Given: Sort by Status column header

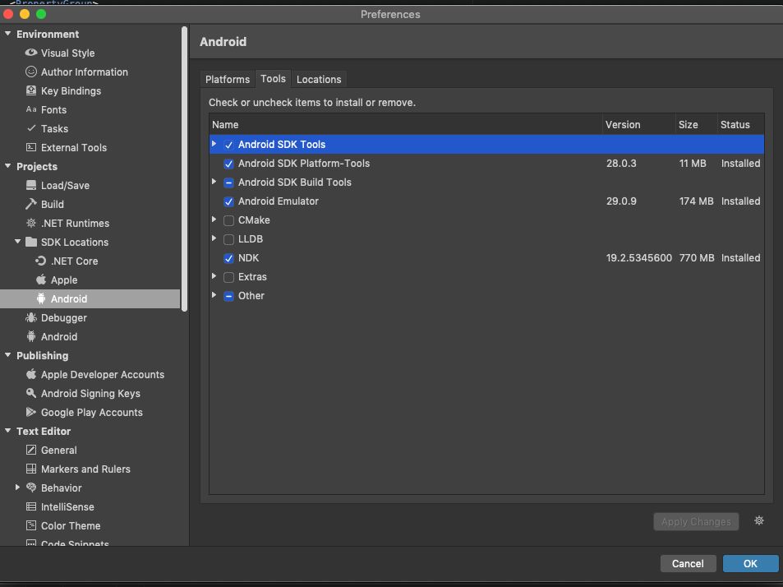Looking at the screenshot, I should [740, 124].
